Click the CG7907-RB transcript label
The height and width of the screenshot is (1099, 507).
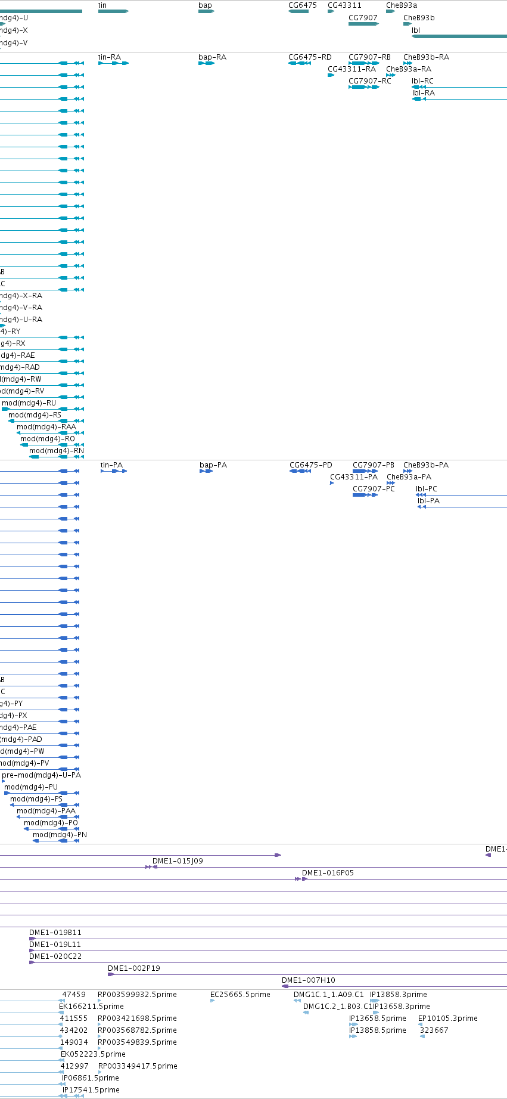coord(369,57)
